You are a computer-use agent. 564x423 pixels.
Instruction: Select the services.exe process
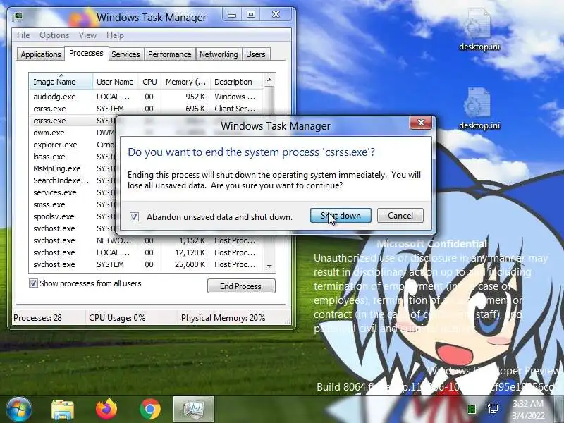[x=73, y=192]
